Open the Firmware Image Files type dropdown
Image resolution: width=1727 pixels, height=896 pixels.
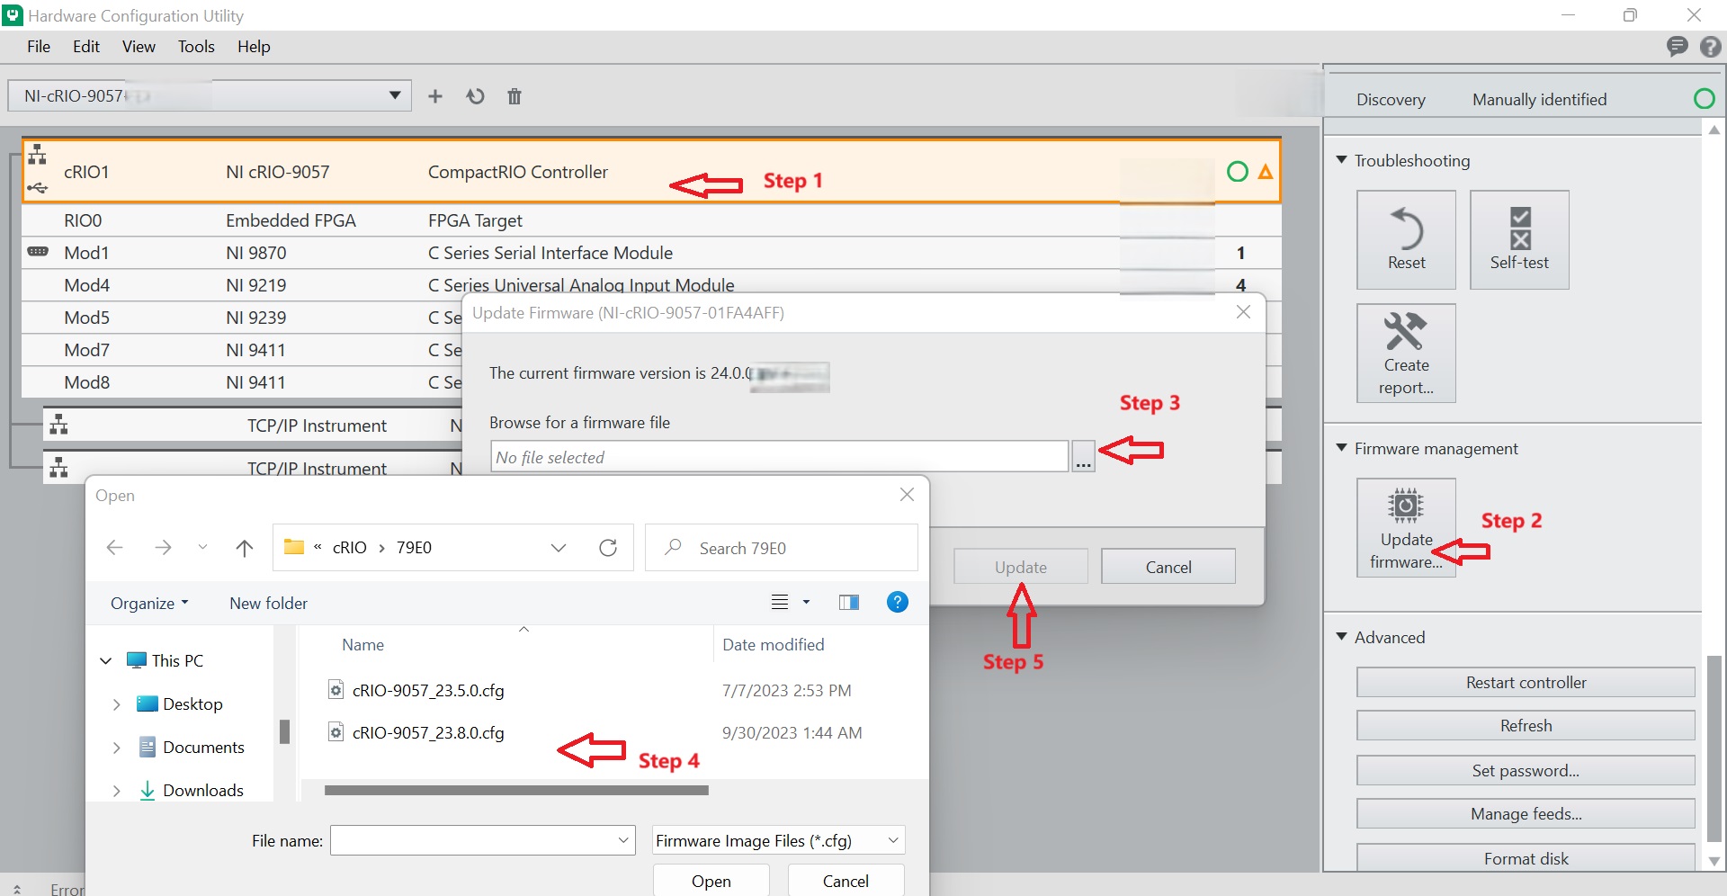pyautogui.click(x=778, y=840)
